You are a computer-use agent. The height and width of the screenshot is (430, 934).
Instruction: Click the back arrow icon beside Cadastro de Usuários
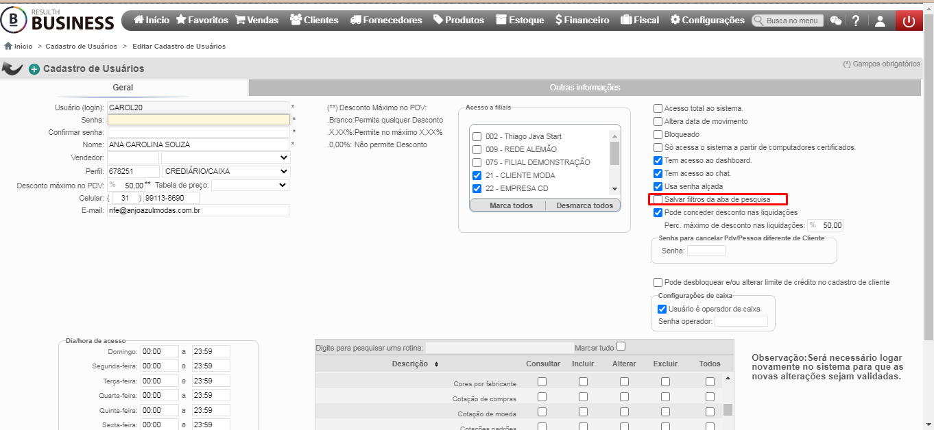click(x=12, y=68)
